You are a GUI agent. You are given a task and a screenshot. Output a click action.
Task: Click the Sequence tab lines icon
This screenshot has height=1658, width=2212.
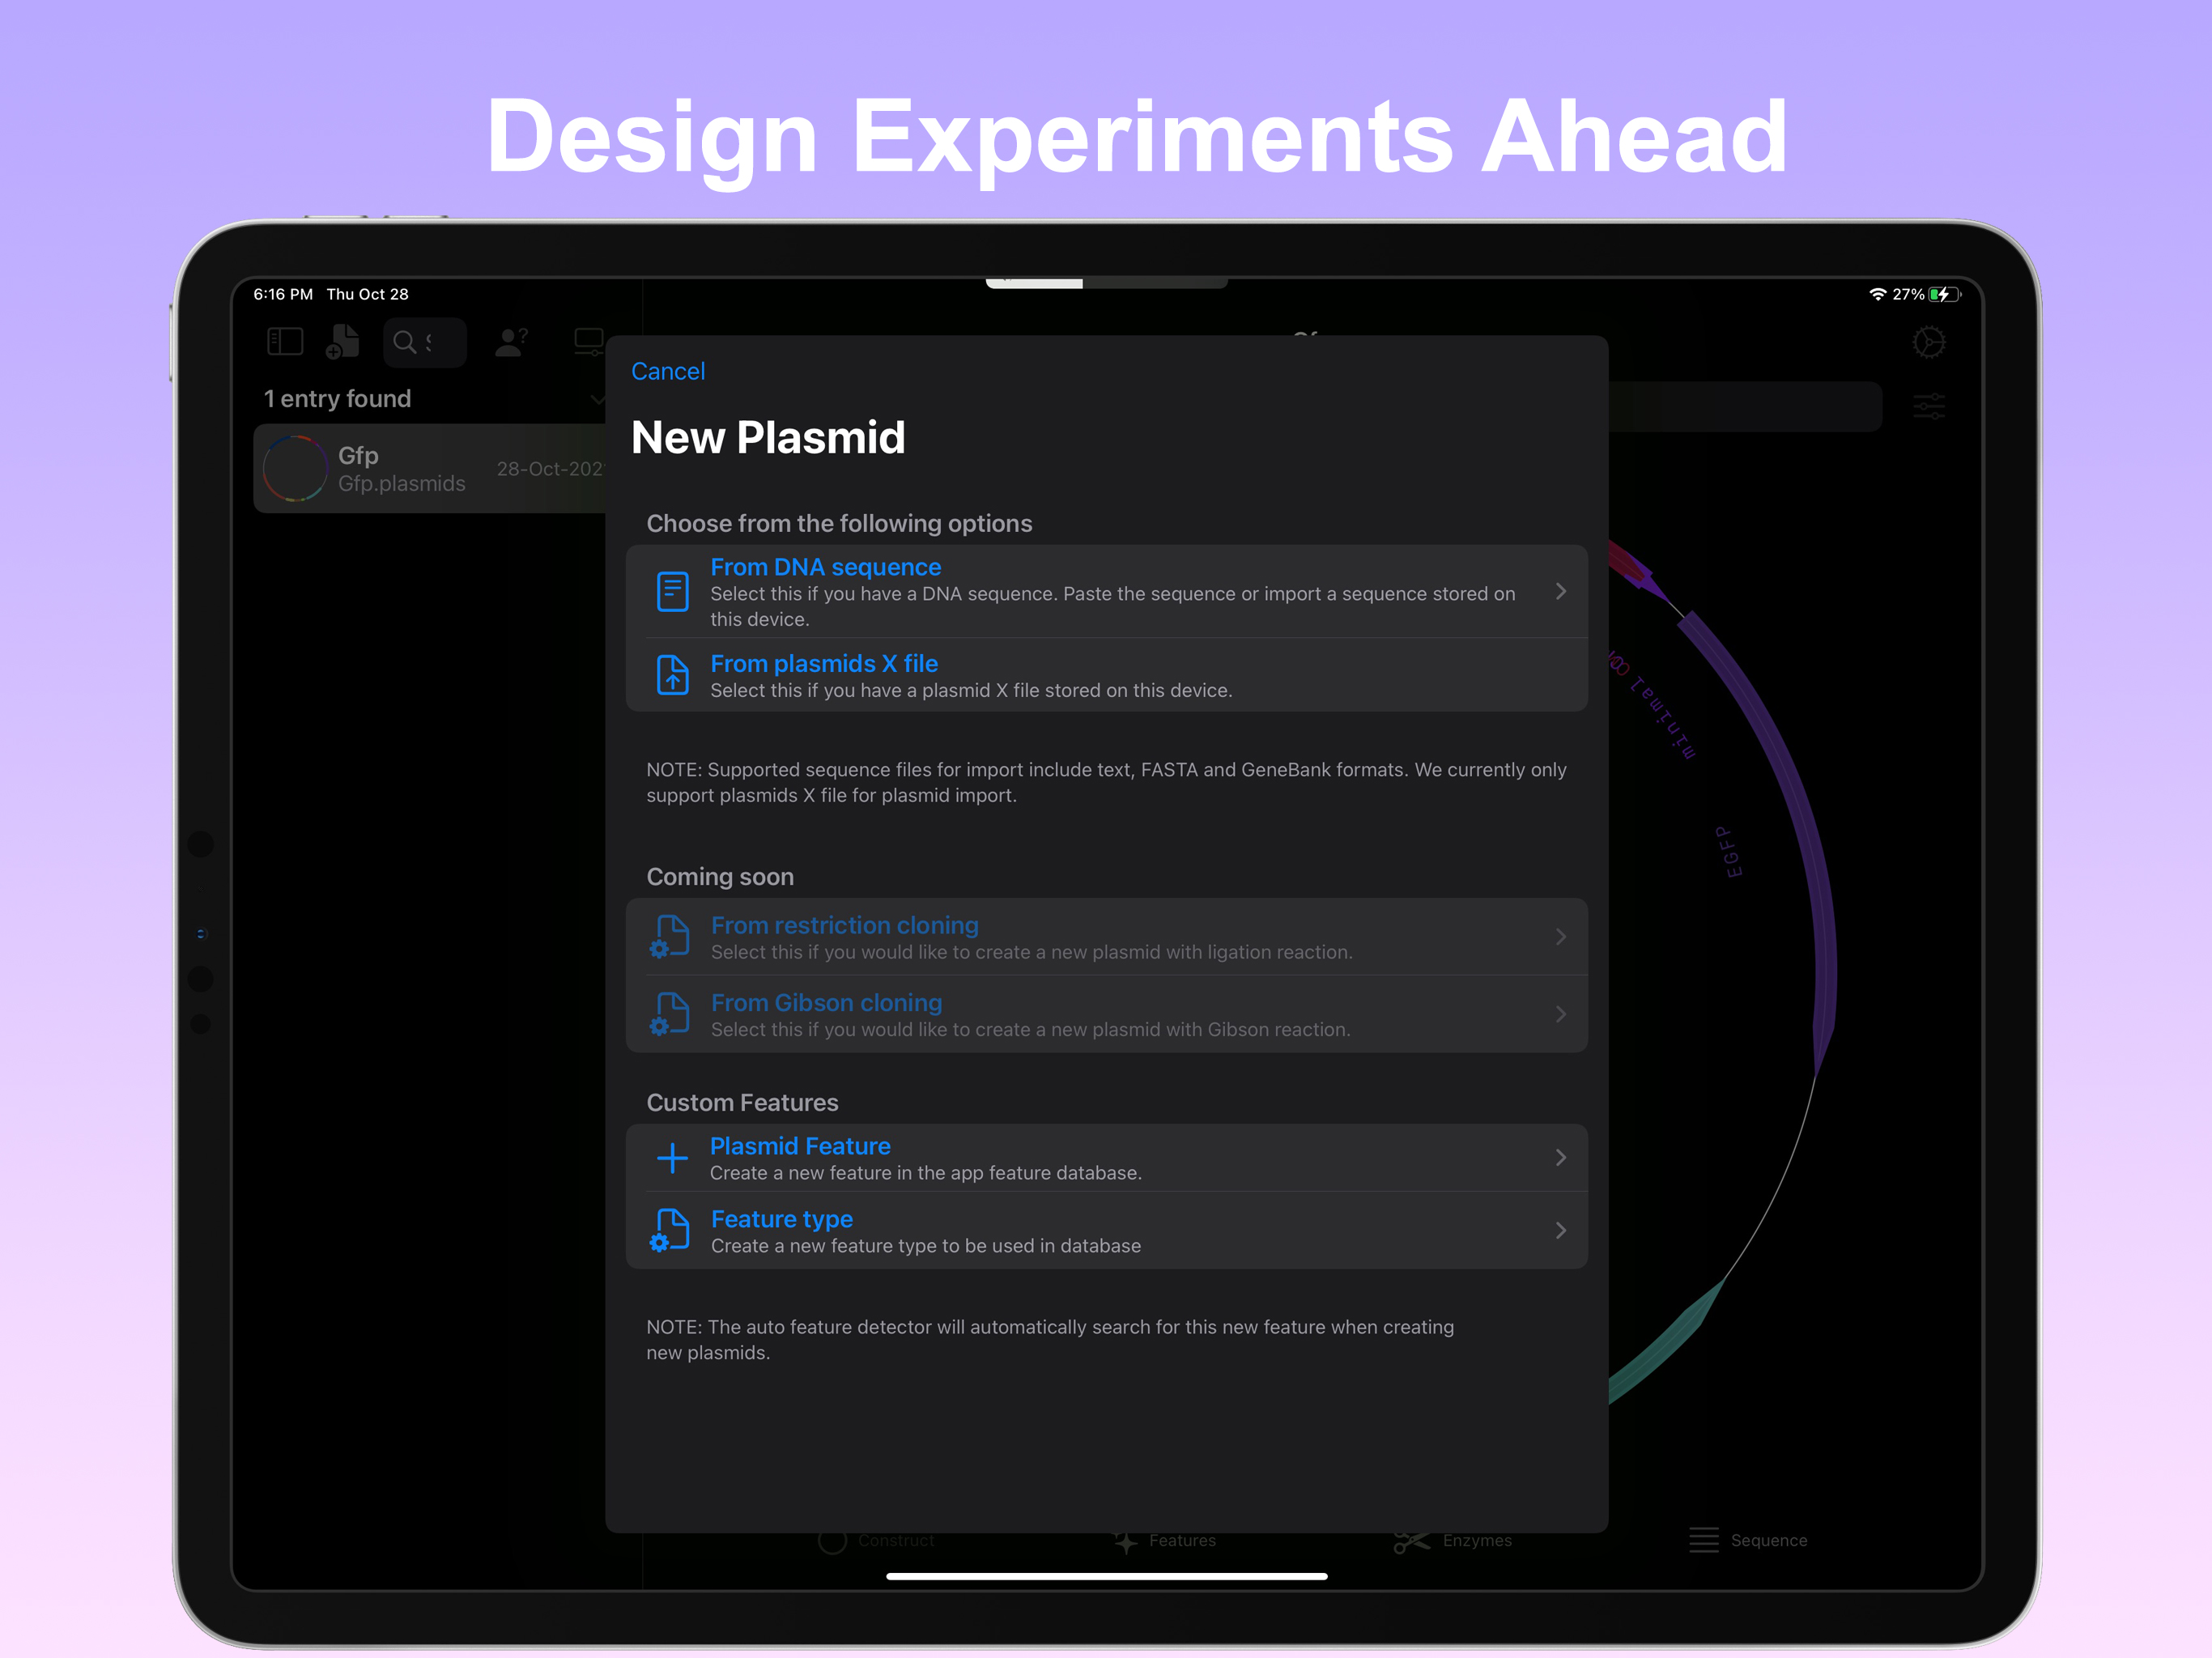click(1703, 1540)
